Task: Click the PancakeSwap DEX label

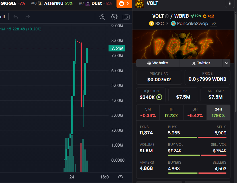Action: [192, 24]
